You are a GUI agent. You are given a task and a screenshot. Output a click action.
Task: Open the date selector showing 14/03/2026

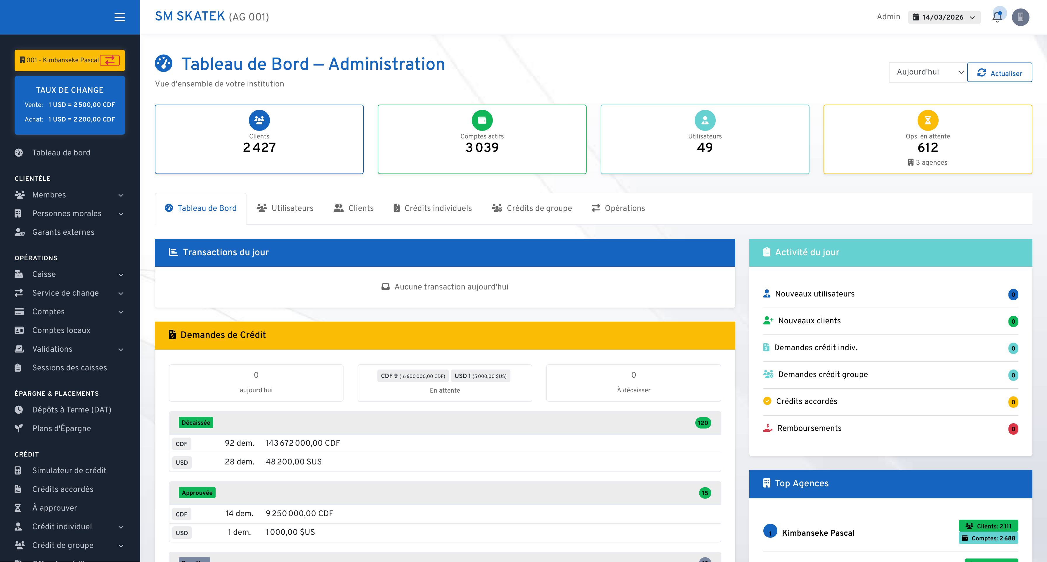[x=943, y=17]
